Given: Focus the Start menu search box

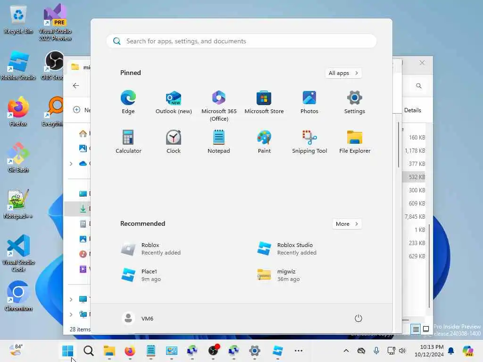Looking at the screenshot, I should click(x=241, y=41).
